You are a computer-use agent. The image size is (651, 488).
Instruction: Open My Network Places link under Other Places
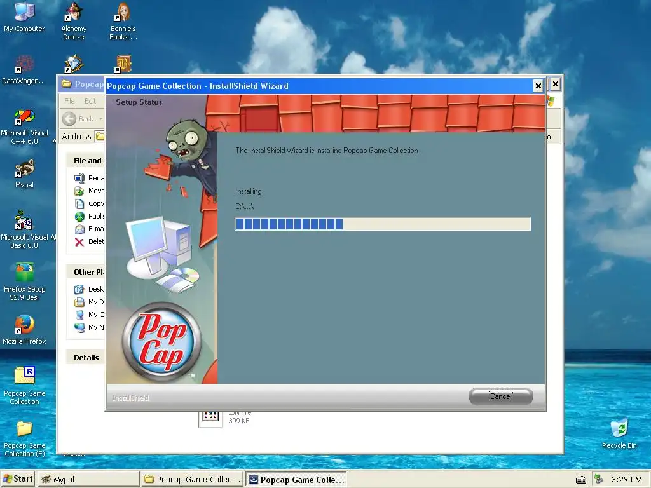click(90, 327)
